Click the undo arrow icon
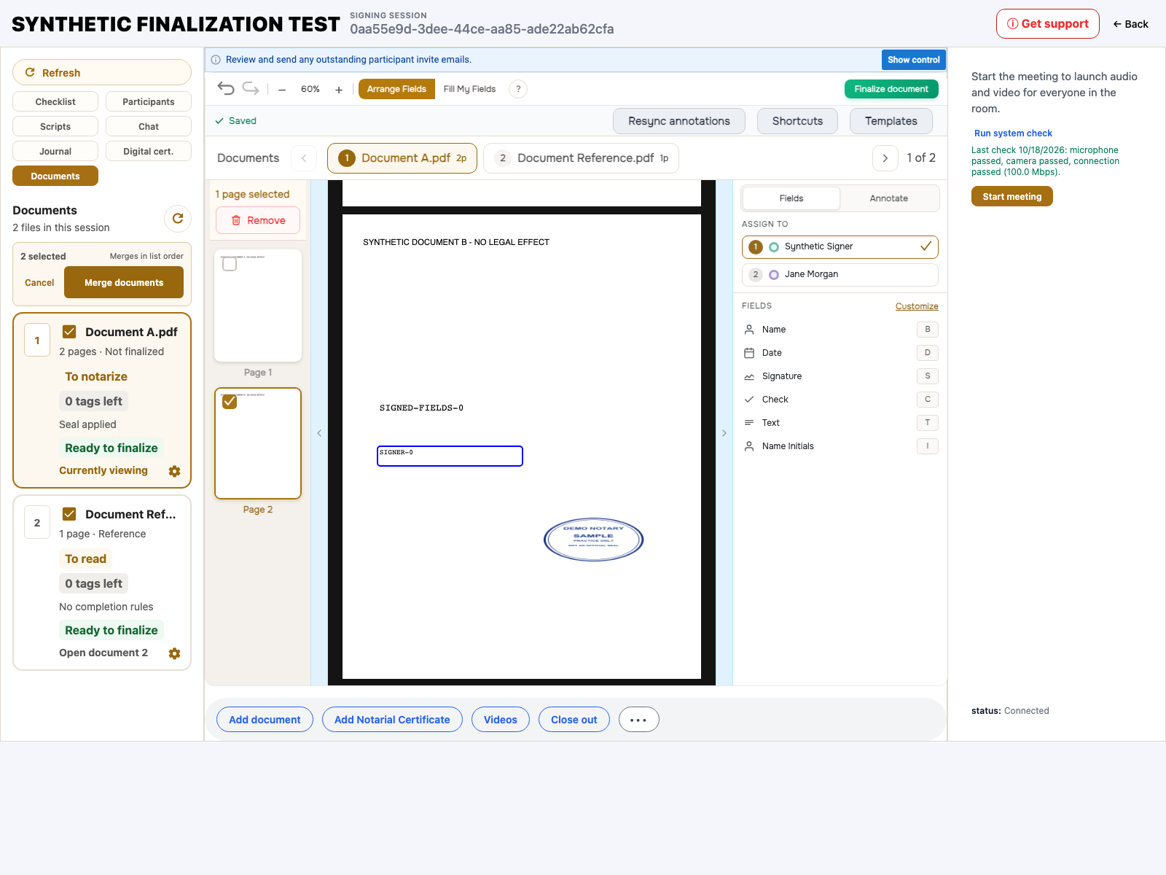This screenshot has width=1166, height=875. 226,89
